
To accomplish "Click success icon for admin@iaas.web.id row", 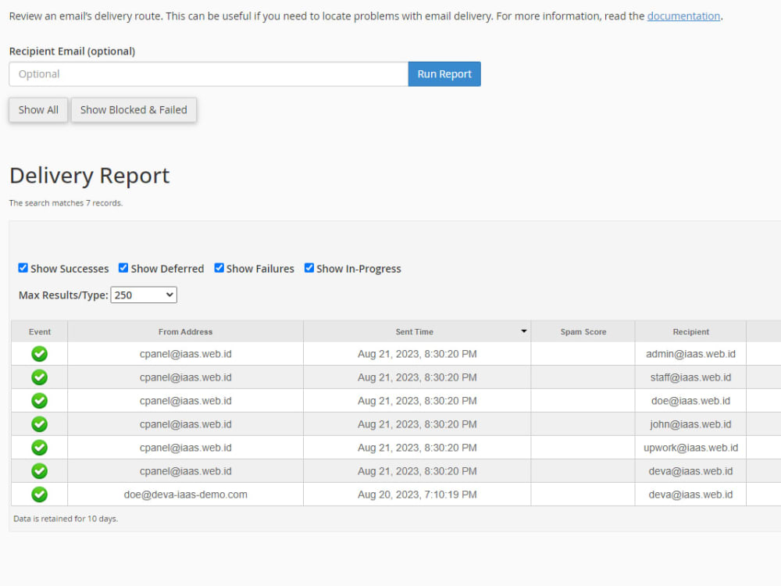I will tap(39, 354).
